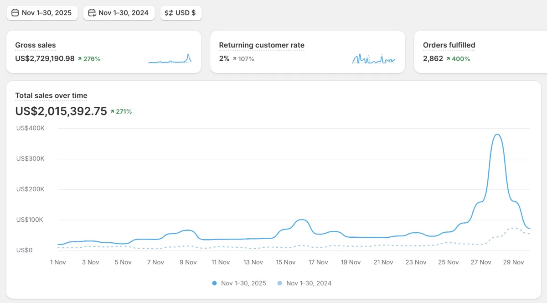Viewport: 547px width, 303px height.
Task: Open the Nov 1–30, 2025 date range picker
Action: click(42, 13)
